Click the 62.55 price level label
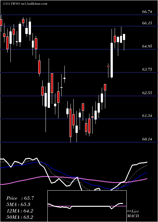This screenshot has width=158, height=222. pyautogui.click(x=147, y=93)
